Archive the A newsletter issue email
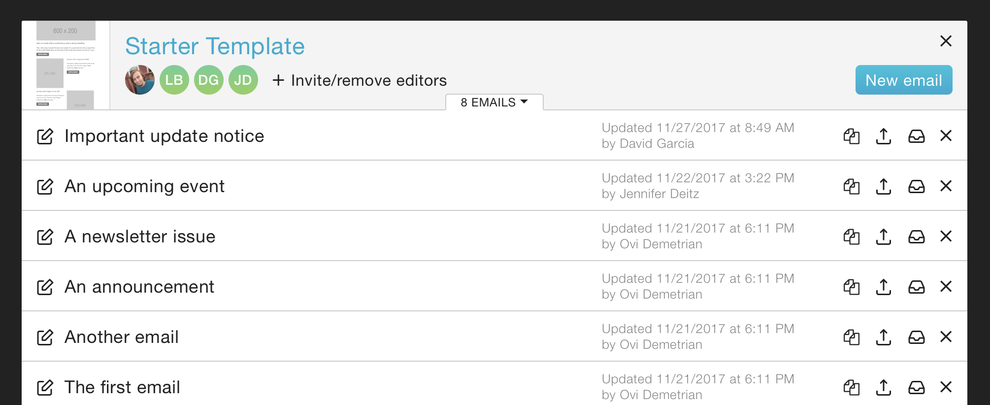The width and height of the screenshot is (990, 405). [x=917, y=236]
